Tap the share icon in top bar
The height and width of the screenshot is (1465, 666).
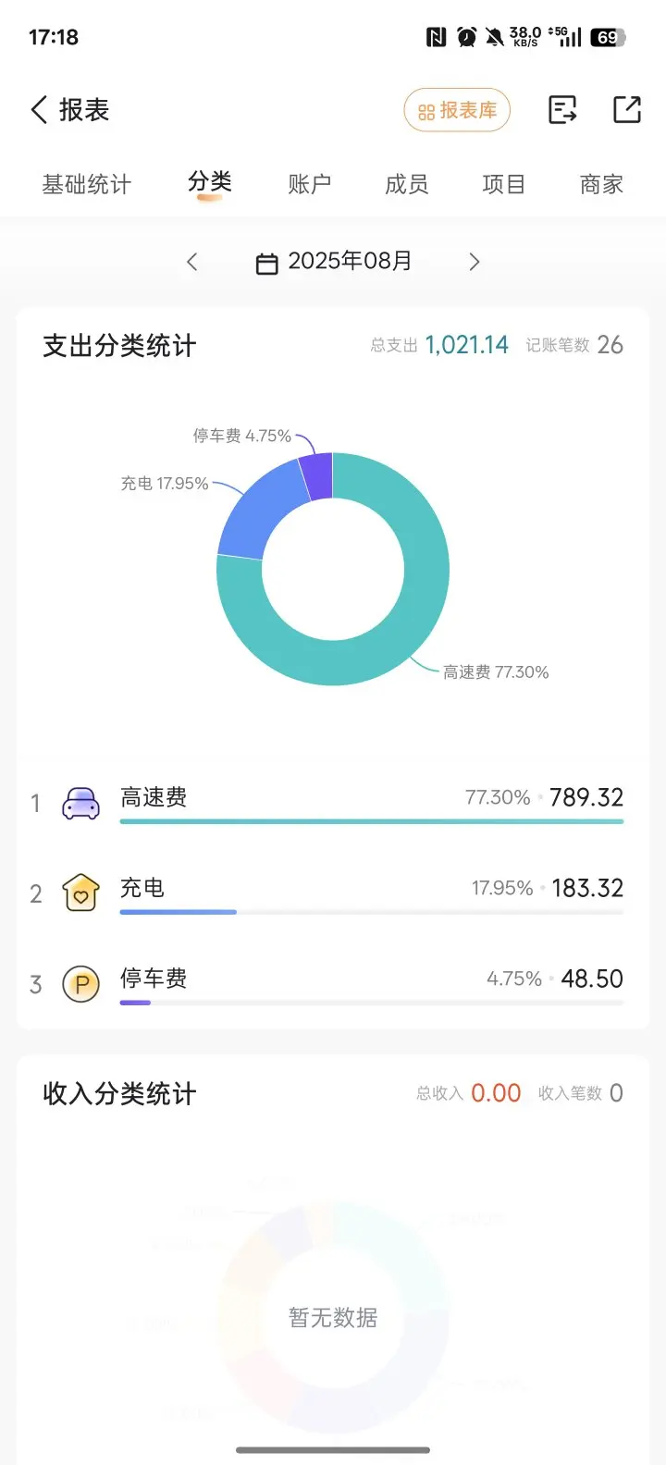click(627, 109)
